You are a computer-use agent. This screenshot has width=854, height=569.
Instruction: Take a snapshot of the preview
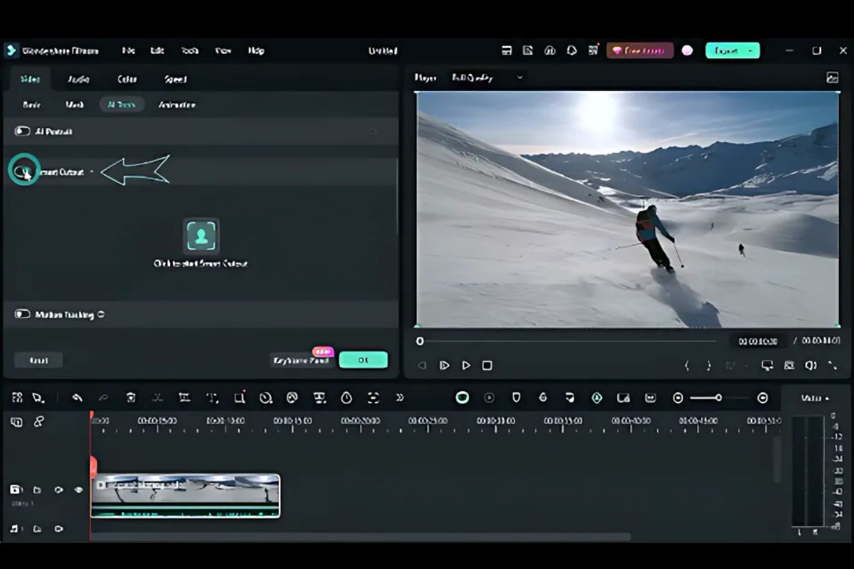click(x=789, y=366)
